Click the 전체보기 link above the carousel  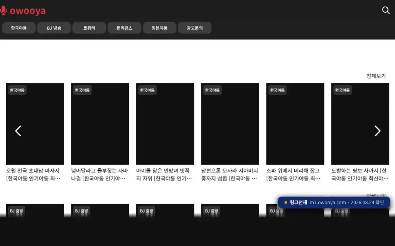376,76
